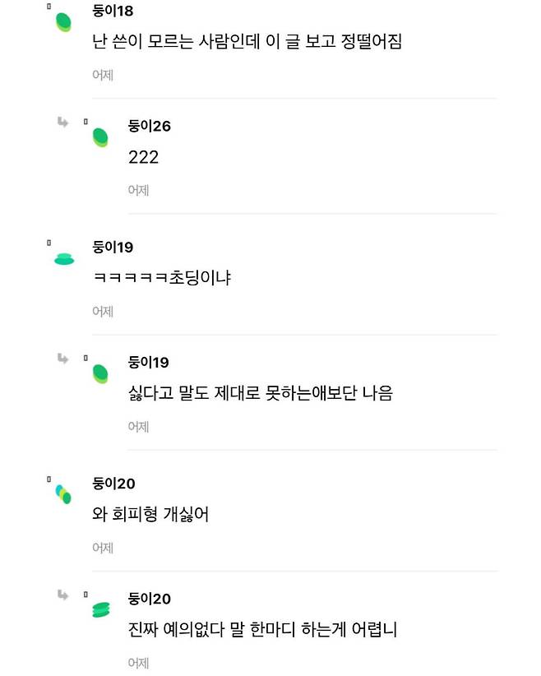
Task: Click reply arrow before the 싫다고 말도 reply
Action: point(62,359)
